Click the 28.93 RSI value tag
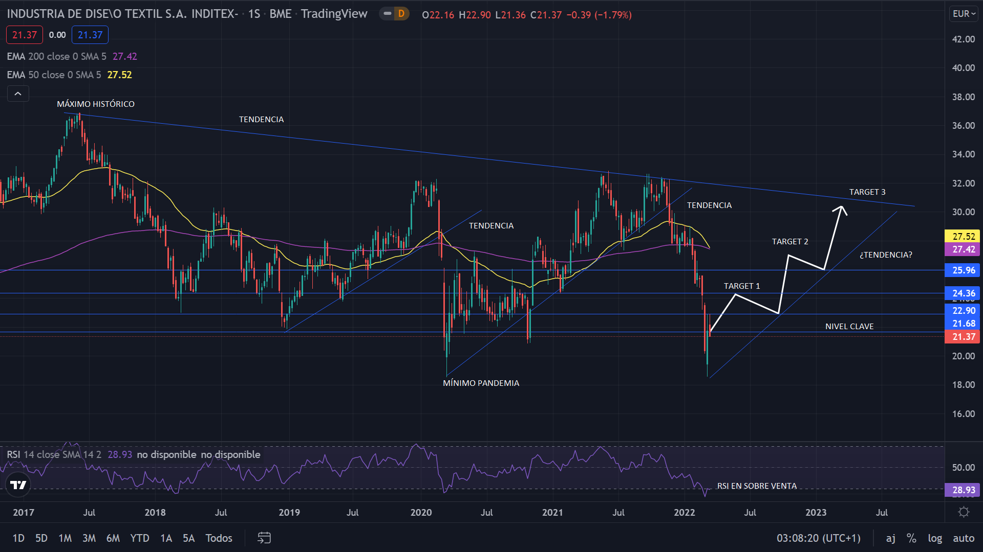Viewport: 983px width, 552px height. [962, 490]
